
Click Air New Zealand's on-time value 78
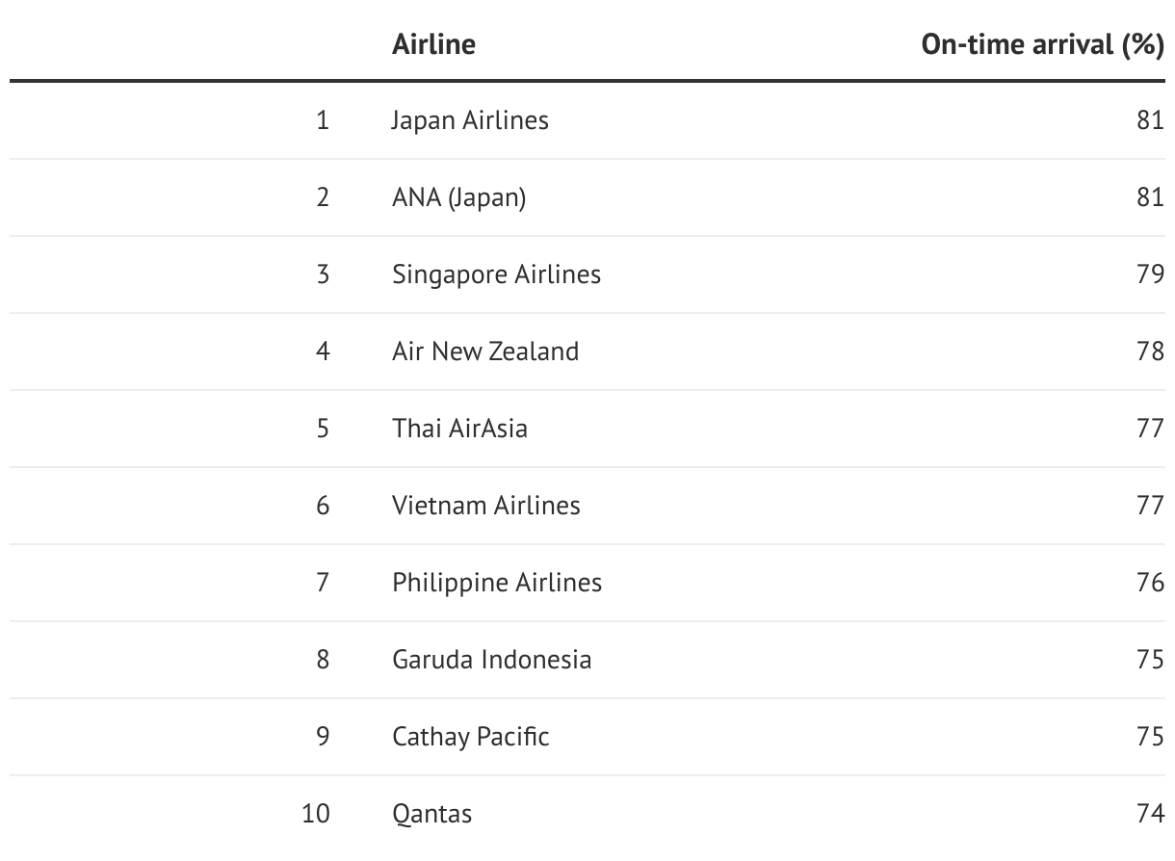(x=1150, y=352)
